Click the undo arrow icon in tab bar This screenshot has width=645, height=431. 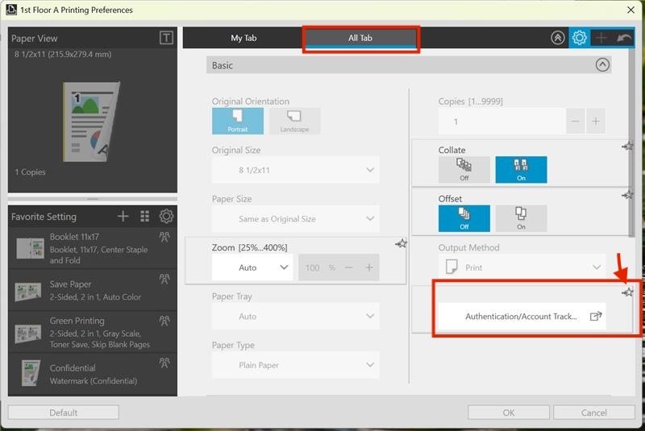pyautogui.click(x=623, y=38)
